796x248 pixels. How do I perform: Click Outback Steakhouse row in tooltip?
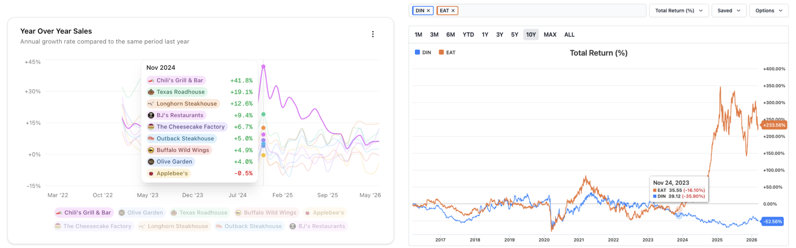coord(200,138)
